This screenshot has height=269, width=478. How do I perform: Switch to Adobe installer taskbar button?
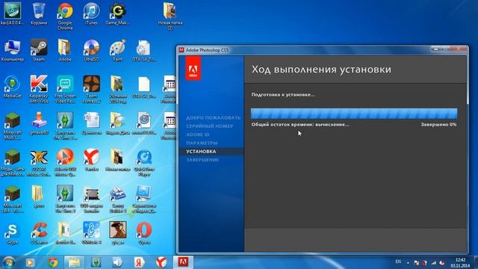(x=183, y=262)
